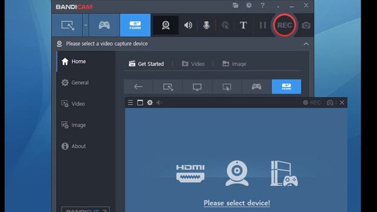Click the large HDMI connector graphic

tap(190, 173)
